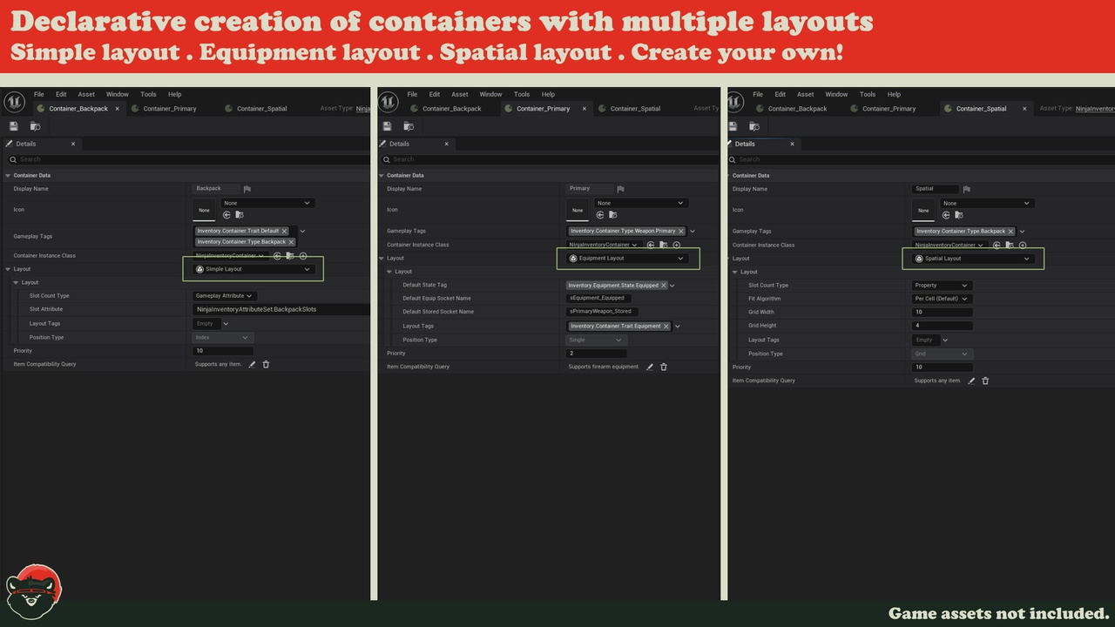Browse to Icon asset in Spatial window
Screen dimensions: 1115x627
pos(958,214)
